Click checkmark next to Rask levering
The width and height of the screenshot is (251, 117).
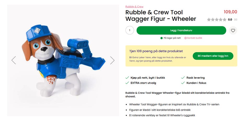[x=183, y=78]
